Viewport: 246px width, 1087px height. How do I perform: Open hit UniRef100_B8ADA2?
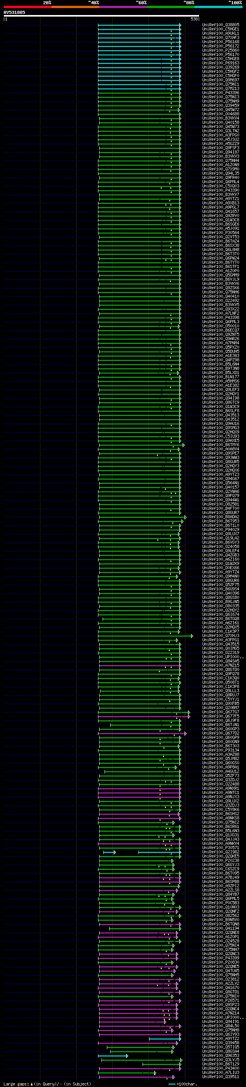pyautogui.click(x=221, y=517)
